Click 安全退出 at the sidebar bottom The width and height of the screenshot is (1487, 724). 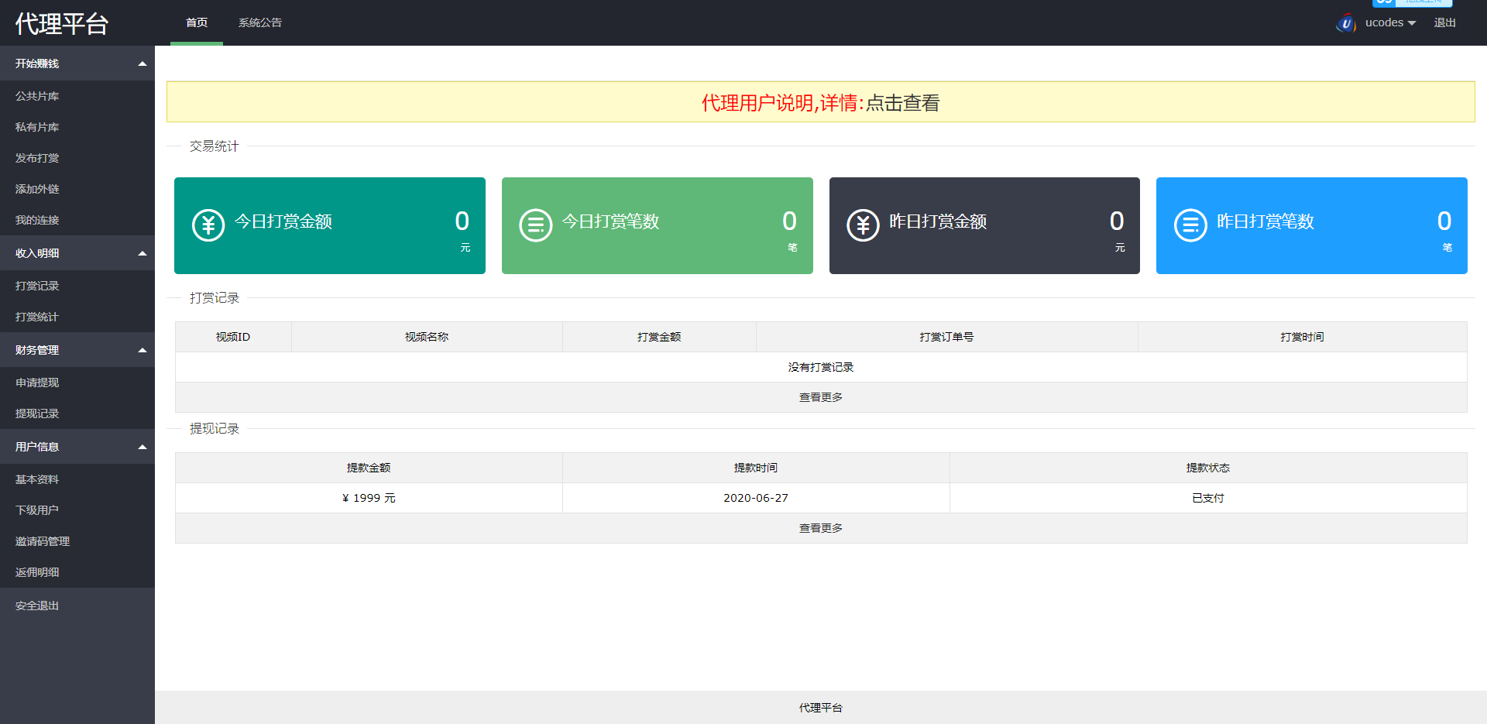(37, 606)
